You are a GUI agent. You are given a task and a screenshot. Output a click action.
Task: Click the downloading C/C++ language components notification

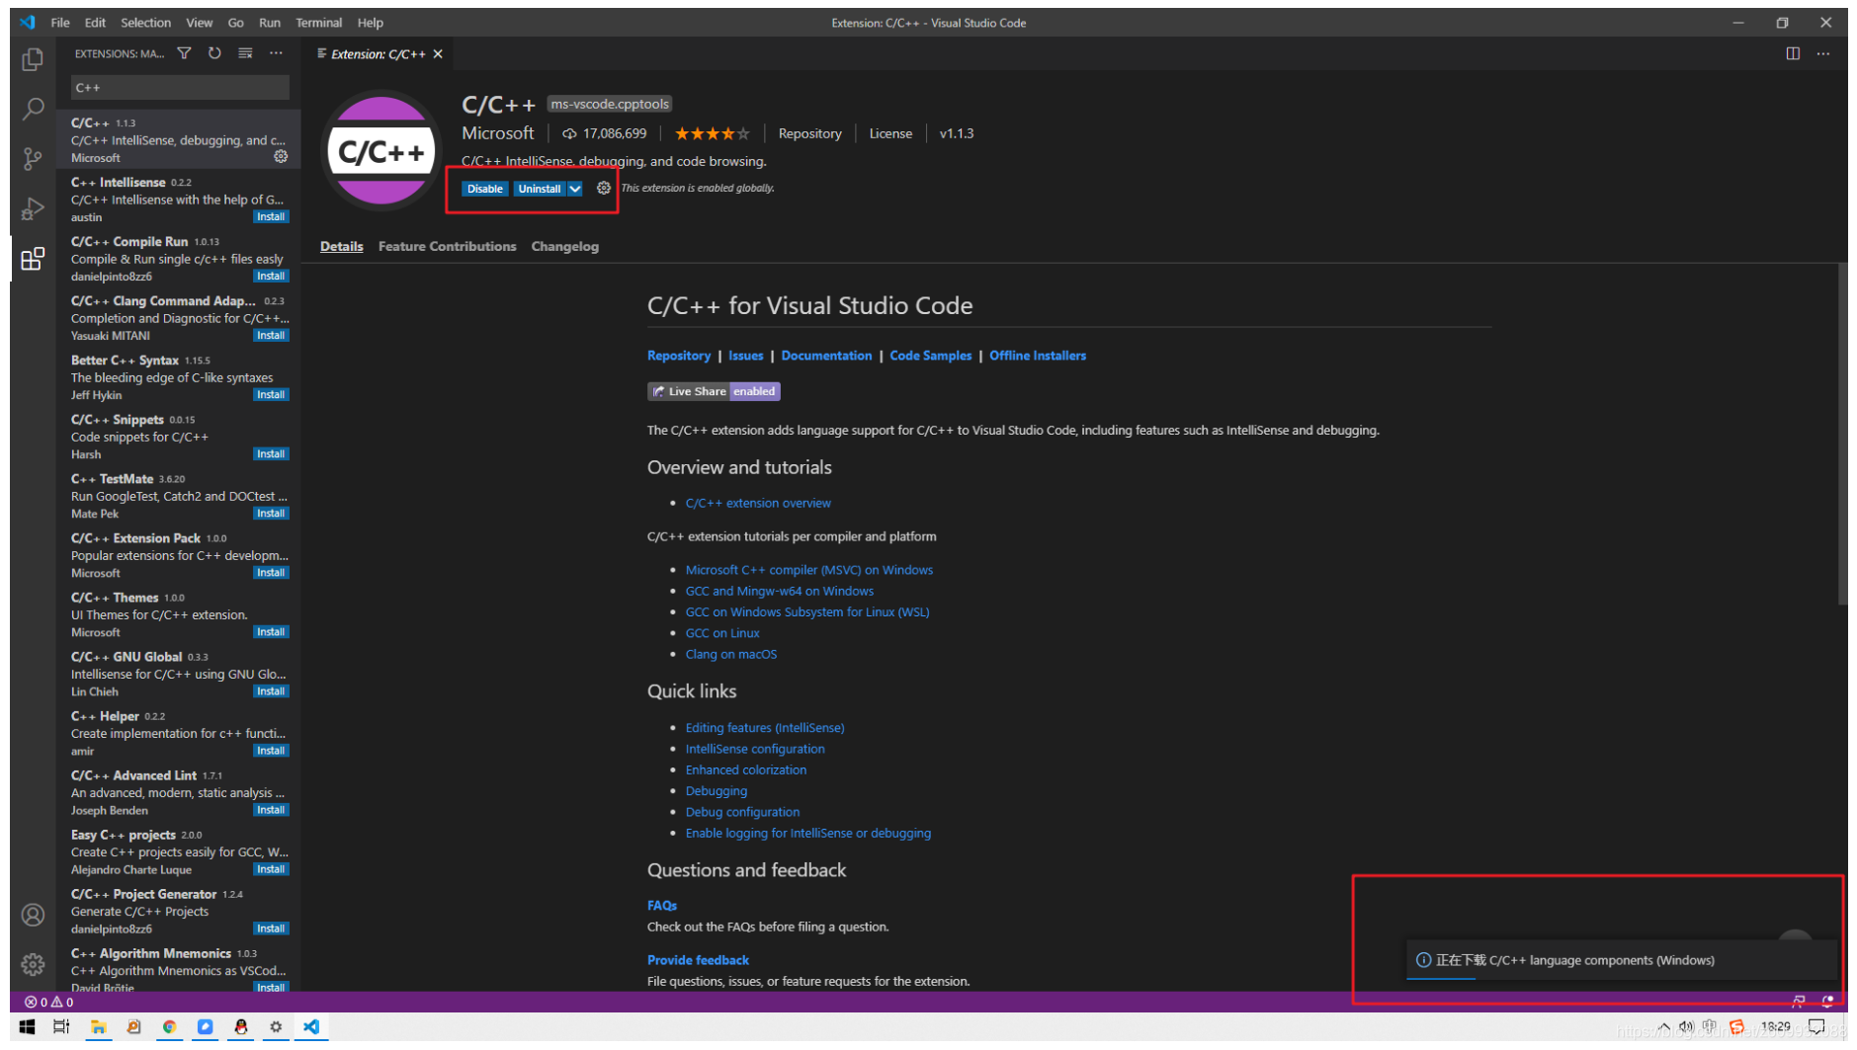1621,959
